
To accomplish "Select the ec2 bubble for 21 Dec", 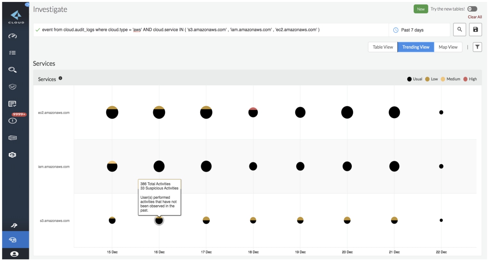I will click(394, 112).
